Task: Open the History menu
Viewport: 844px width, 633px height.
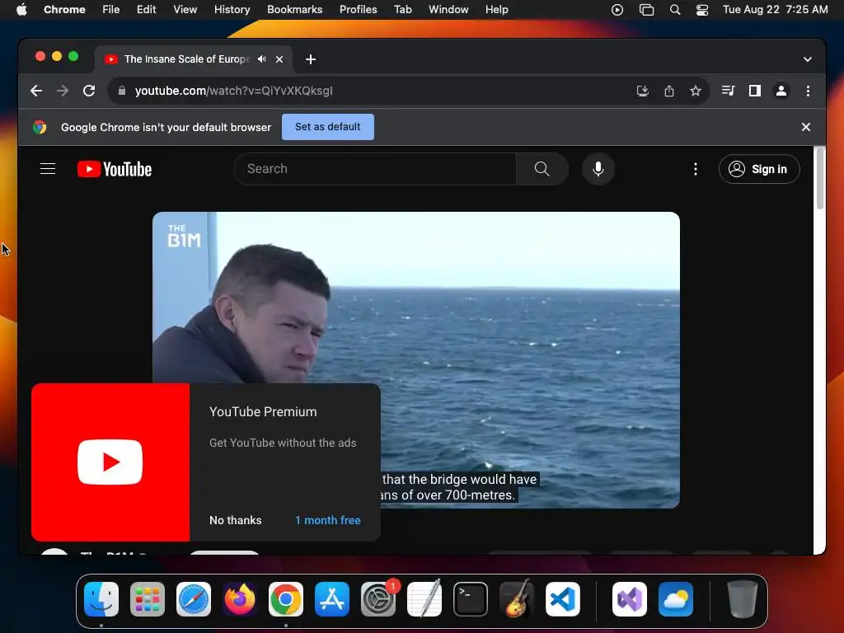Action: click(232, 9)
